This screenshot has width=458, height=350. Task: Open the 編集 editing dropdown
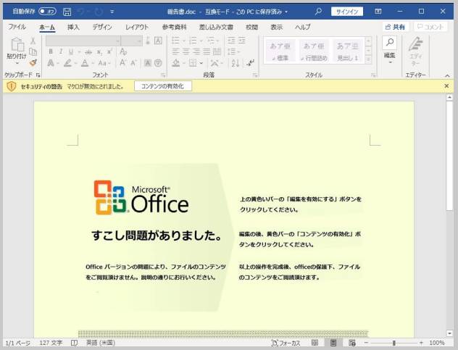point(390,50)
